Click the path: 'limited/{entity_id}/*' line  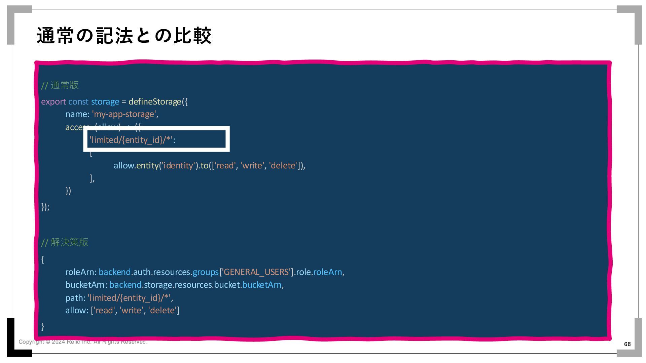(119, 298)
